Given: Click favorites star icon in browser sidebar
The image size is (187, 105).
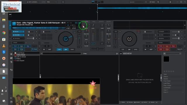Looking at the screenshot, I should point(11,54).
